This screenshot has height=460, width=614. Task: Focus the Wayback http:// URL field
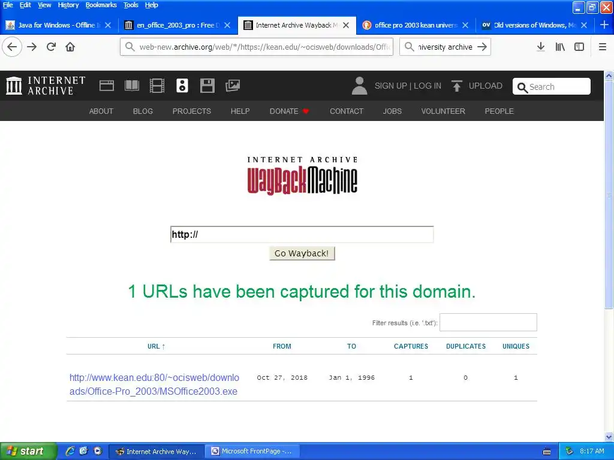[302, 234]
